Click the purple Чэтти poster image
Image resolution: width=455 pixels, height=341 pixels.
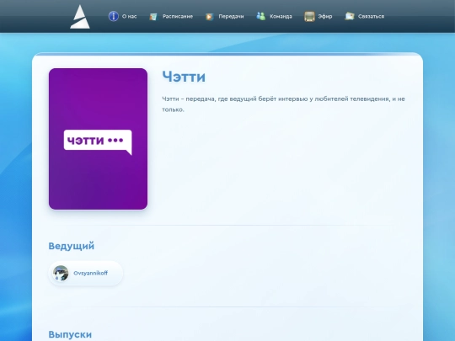pyautogui.click(x=98, y=139)
